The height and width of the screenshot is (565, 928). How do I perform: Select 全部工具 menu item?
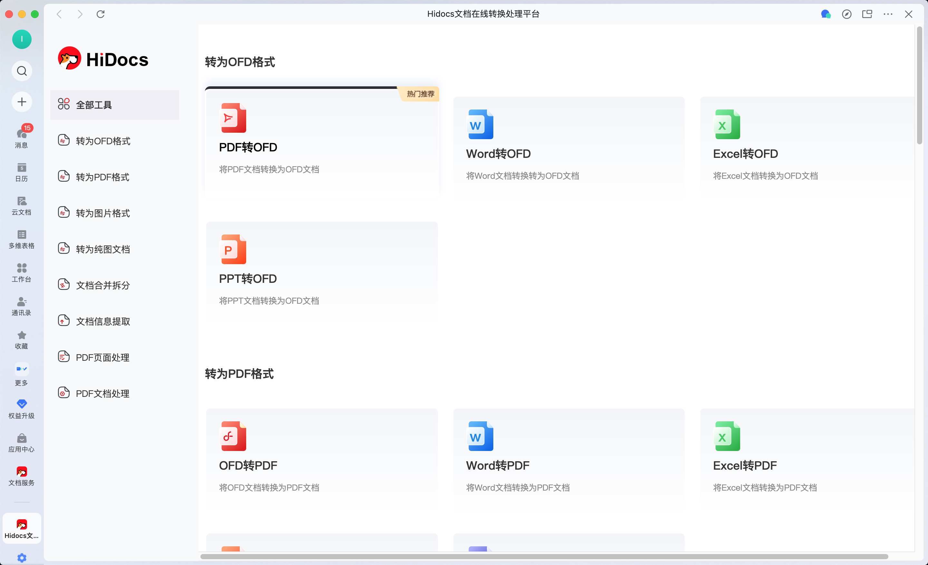coord(114,105)
